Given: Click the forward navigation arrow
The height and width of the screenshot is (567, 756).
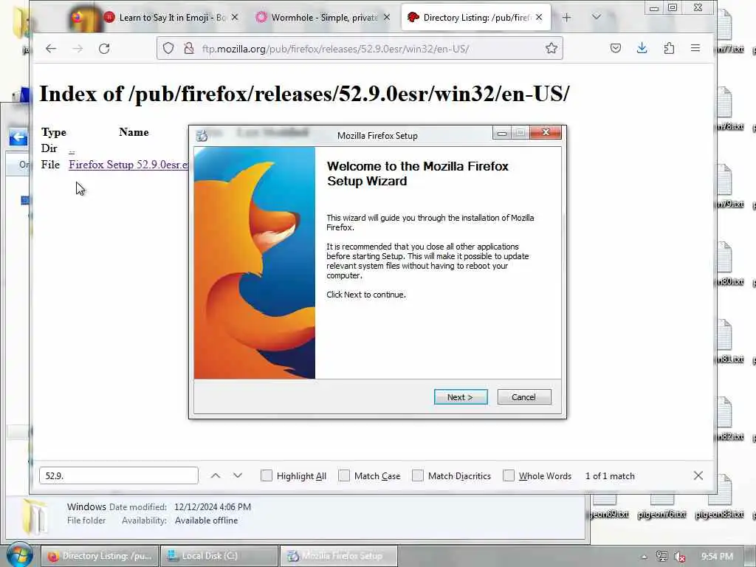Looking at the screenshot, I should (x=78, y=48).
